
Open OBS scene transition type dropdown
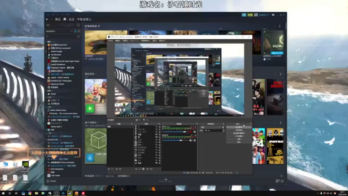211,127
